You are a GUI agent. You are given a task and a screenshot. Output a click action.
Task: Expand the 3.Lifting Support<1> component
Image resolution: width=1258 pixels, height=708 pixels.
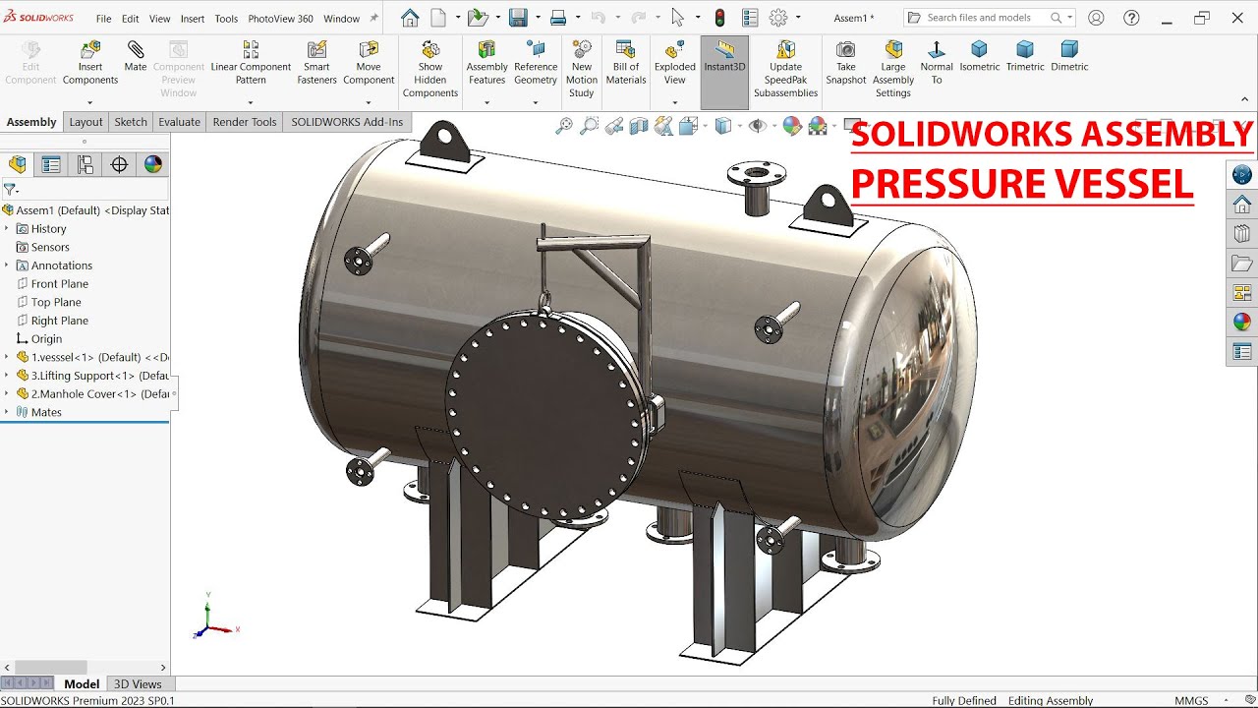tap(7, 376)
